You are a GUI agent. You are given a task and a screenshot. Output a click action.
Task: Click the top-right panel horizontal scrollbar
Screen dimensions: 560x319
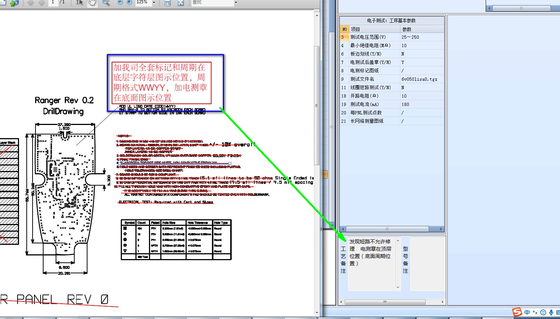pyautogui.click(x=521, y=8)
